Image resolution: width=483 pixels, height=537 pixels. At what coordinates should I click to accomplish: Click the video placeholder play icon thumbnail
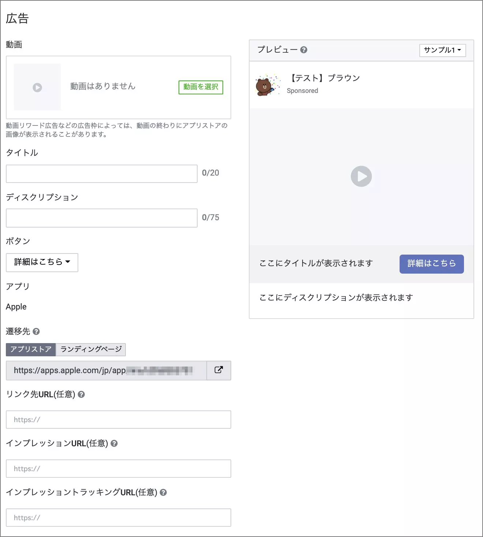(37, 87)
